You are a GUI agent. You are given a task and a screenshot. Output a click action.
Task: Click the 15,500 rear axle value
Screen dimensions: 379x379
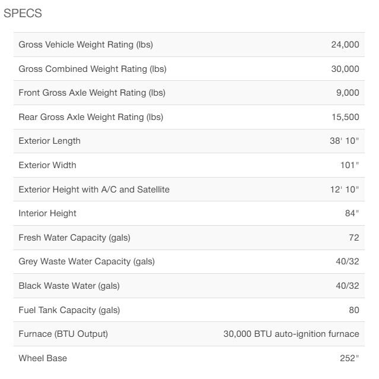[x=345, y=117]
